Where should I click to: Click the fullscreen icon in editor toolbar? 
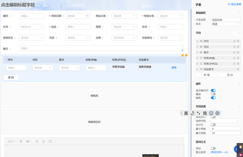tap(50, 141)
